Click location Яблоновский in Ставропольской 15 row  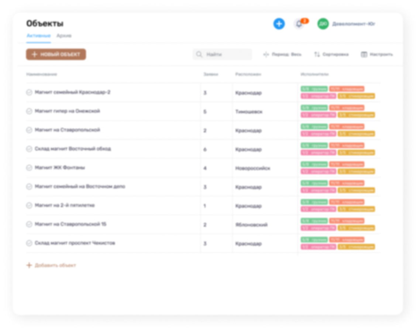251,225
